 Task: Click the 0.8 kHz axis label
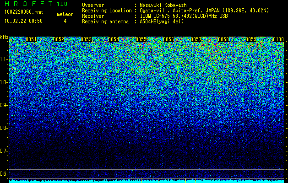tap(4, 128)
